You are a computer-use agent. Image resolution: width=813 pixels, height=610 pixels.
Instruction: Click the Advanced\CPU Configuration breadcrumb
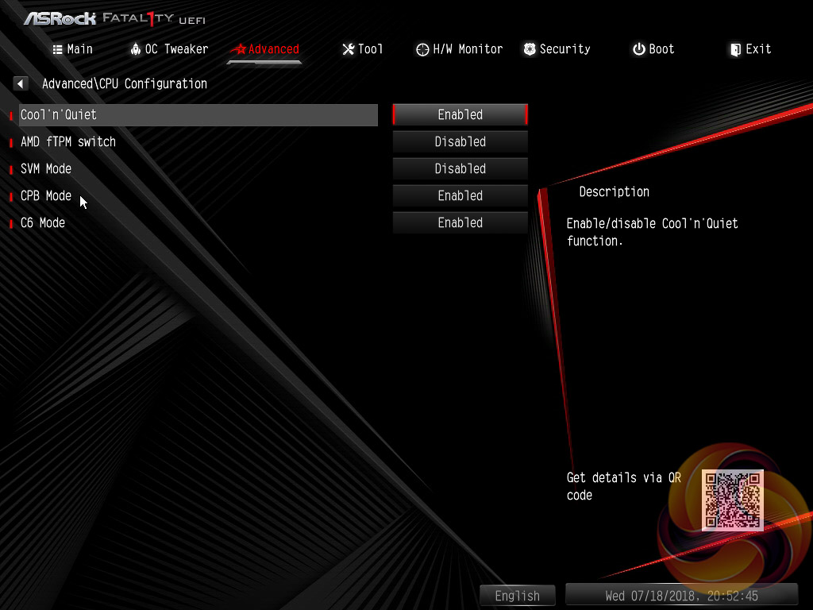point(125,83)
